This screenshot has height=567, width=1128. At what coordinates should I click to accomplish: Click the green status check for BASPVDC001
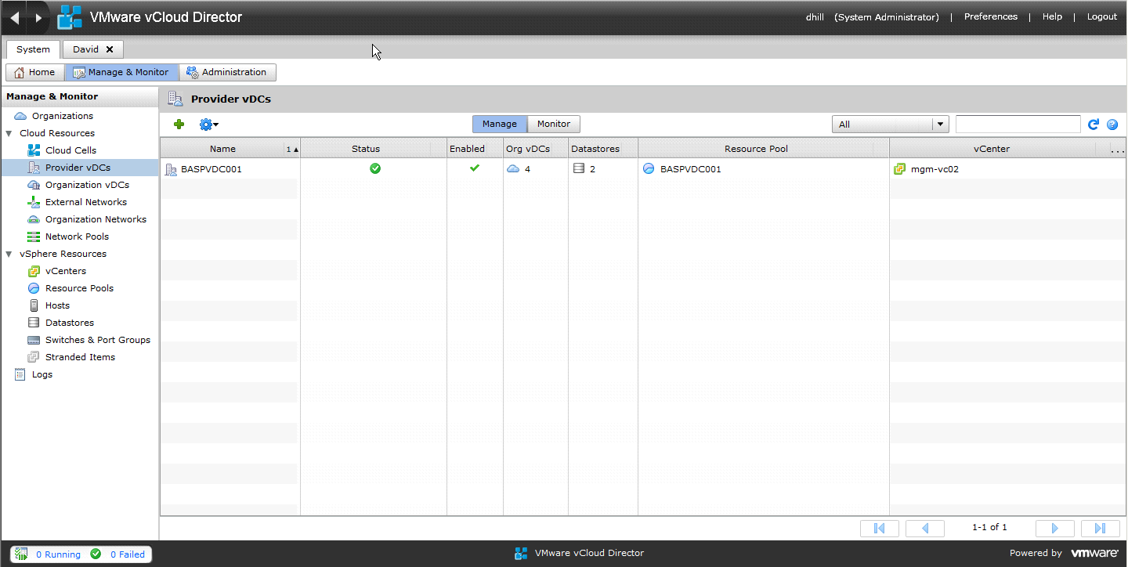coord(375,168)
